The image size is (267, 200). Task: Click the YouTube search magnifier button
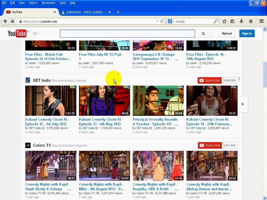click(203, 34)
